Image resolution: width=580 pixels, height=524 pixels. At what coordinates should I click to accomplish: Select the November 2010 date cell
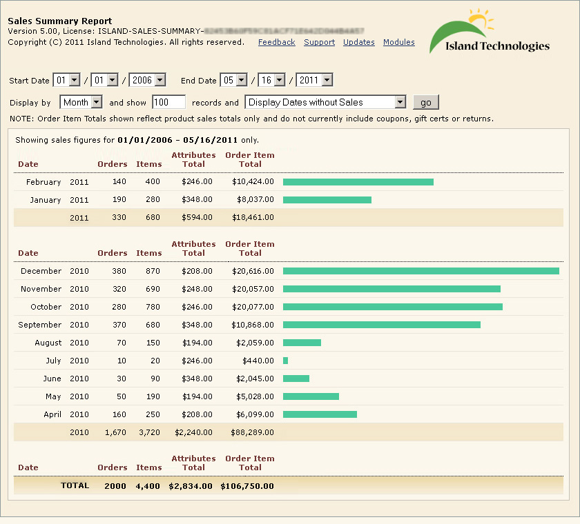[x=55, y=289]
